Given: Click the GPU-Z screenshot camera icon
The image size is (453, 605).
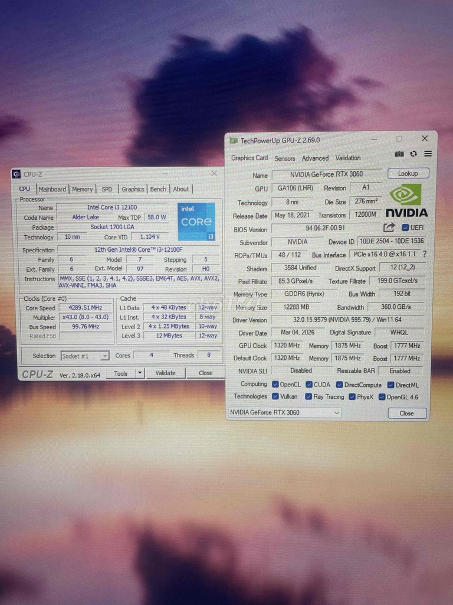Looking at the screenshot, I should (x=399, y=154).
